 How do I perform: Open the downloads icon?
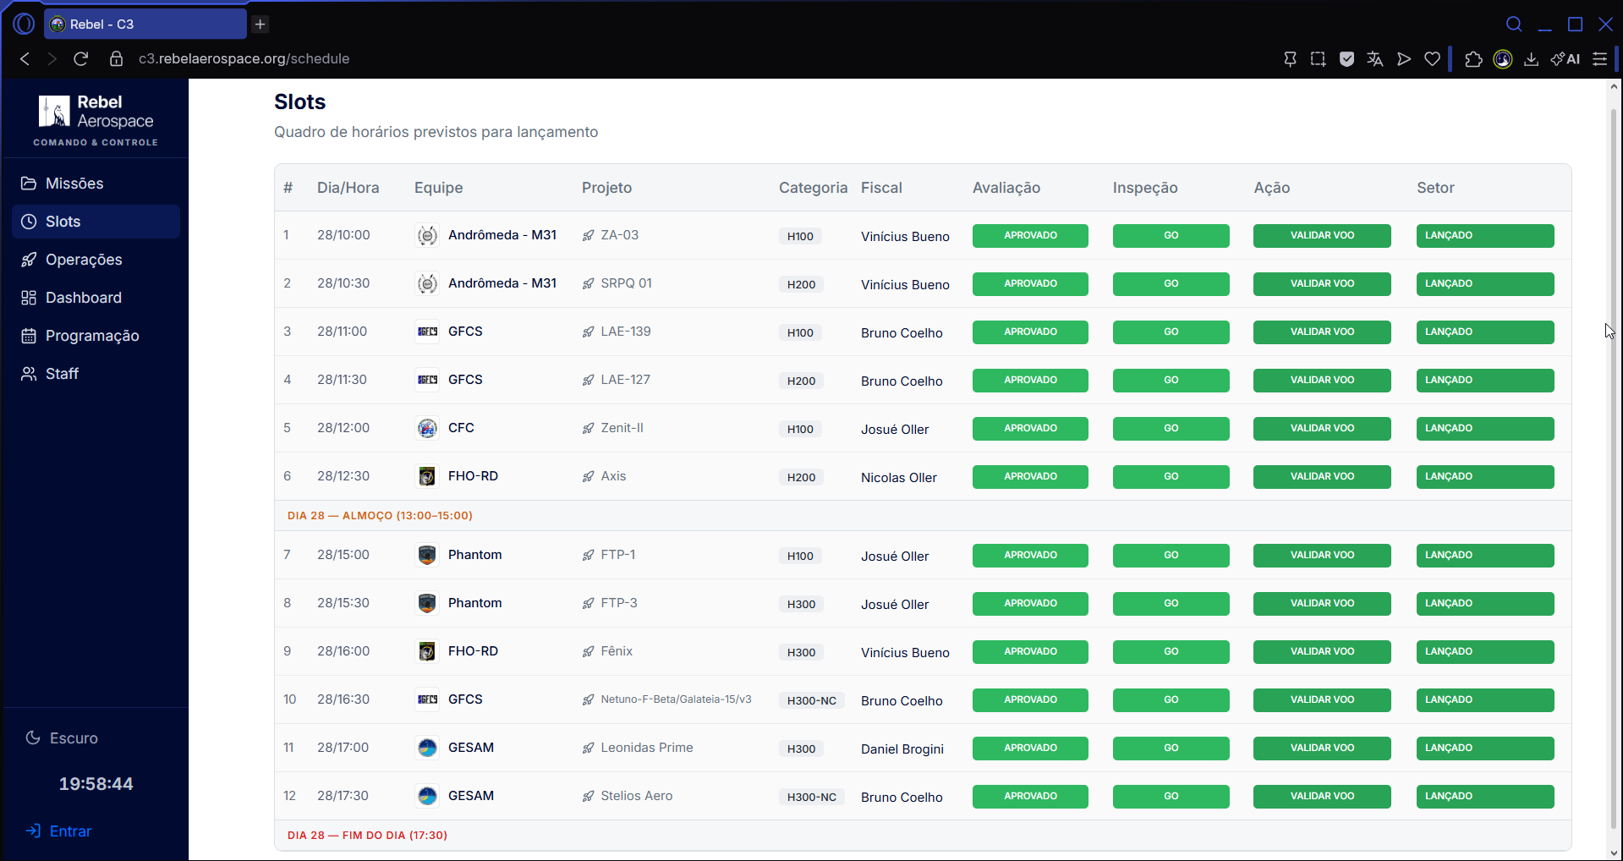(1531, 58)
